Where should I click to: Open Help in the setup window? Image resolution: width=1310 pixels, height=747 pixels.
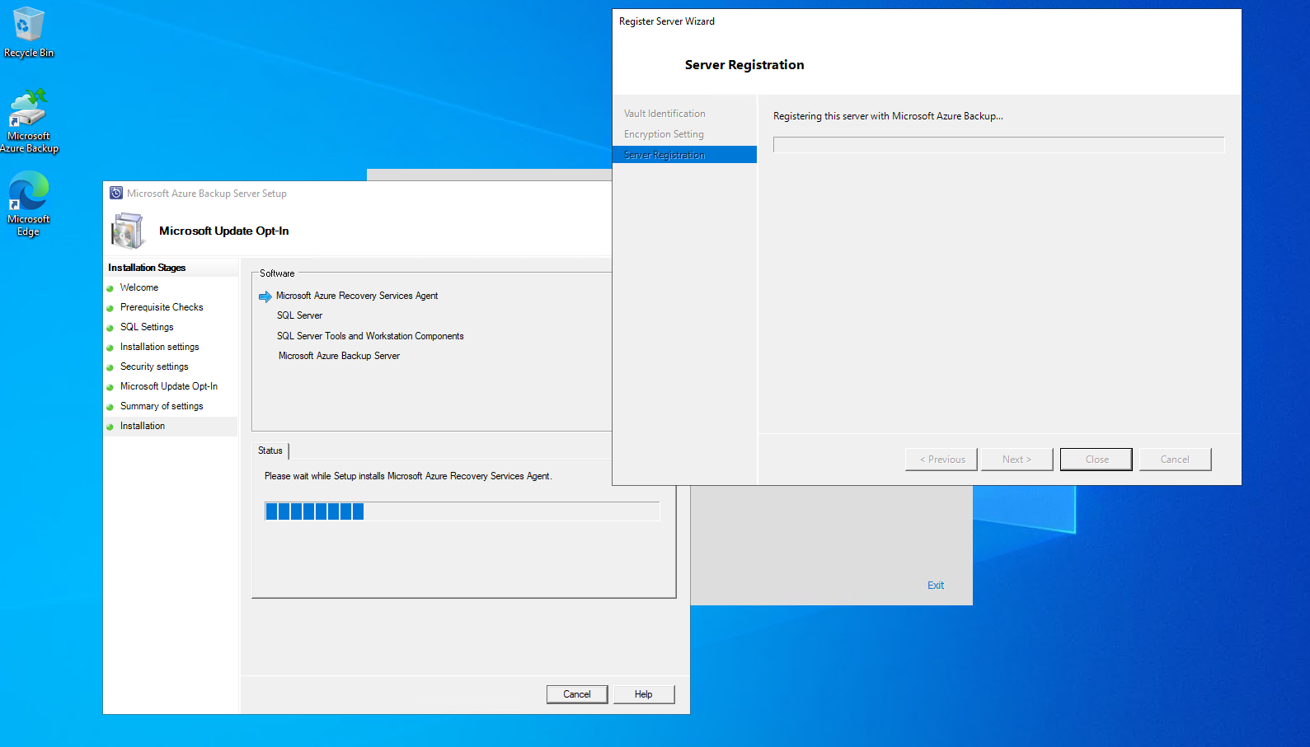tap(644, 694)
